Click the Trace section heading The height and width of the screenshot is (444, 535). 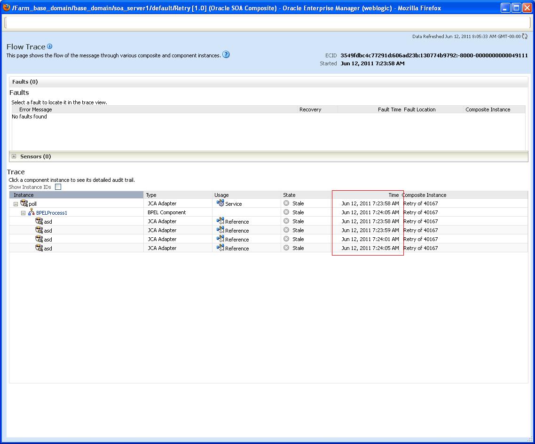tap(16, 172)
